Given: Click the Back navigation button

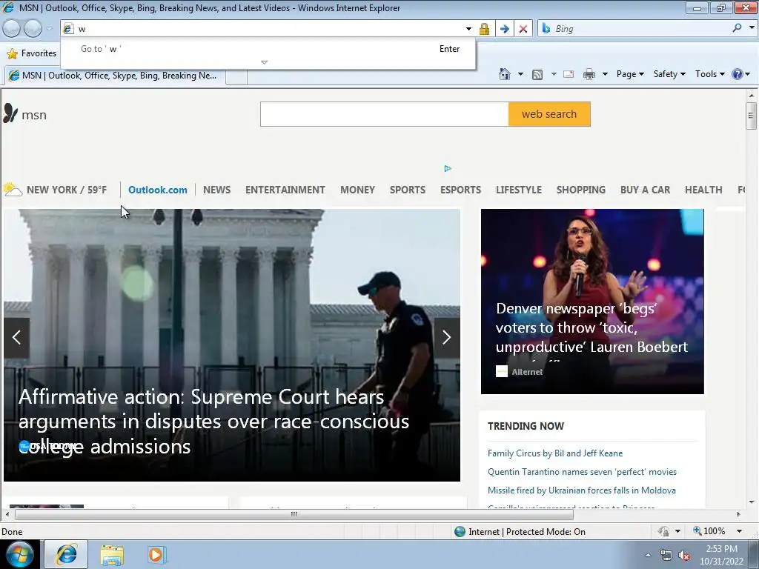Looking at the screenshot, I should [x=12, y=29].
